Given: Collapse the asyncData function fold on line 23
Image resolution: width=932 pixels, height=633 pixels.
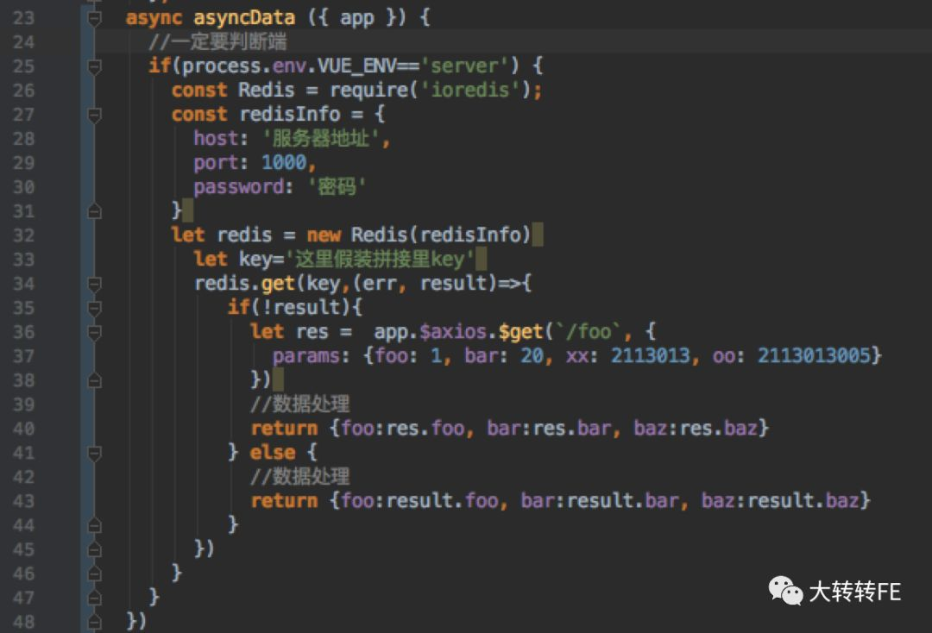Looking at the screenshot, I should (x=95, y=18).
